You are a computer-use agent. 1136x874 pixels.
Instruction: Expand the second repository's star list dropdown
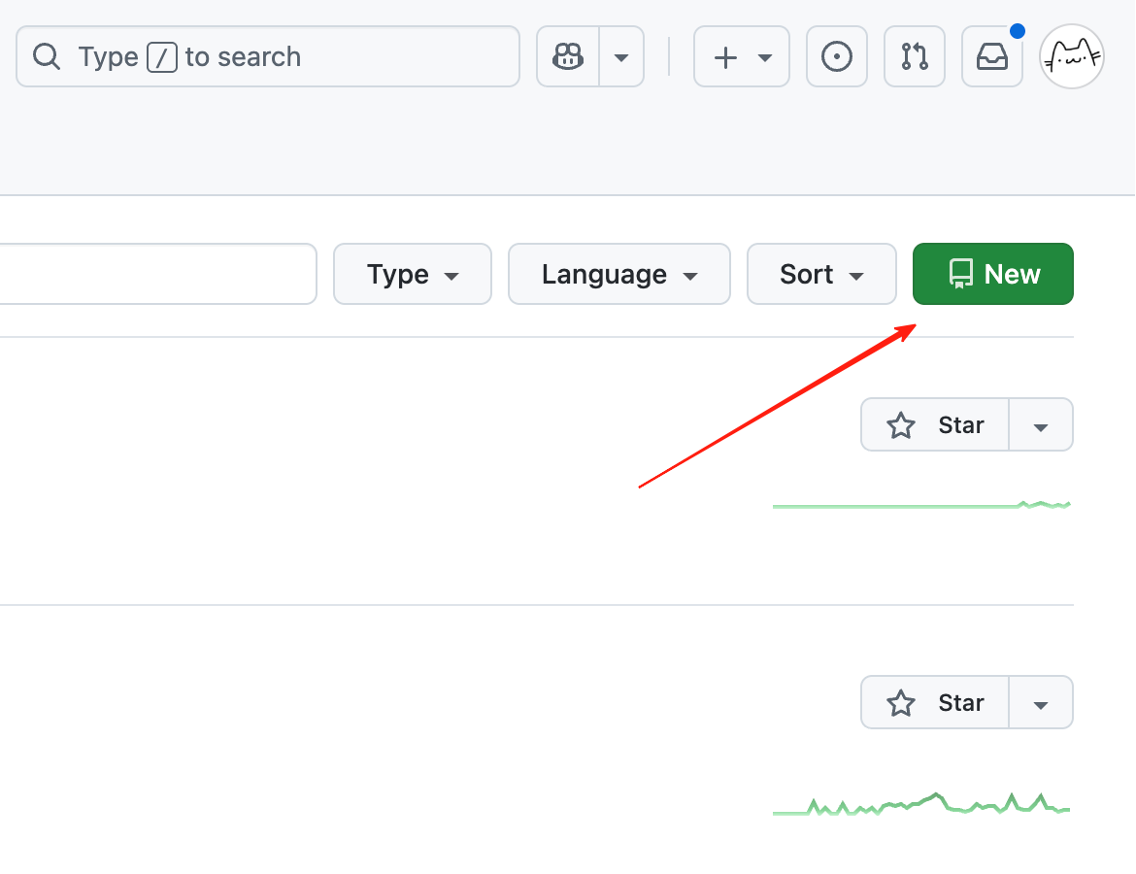coord(1041,703)
